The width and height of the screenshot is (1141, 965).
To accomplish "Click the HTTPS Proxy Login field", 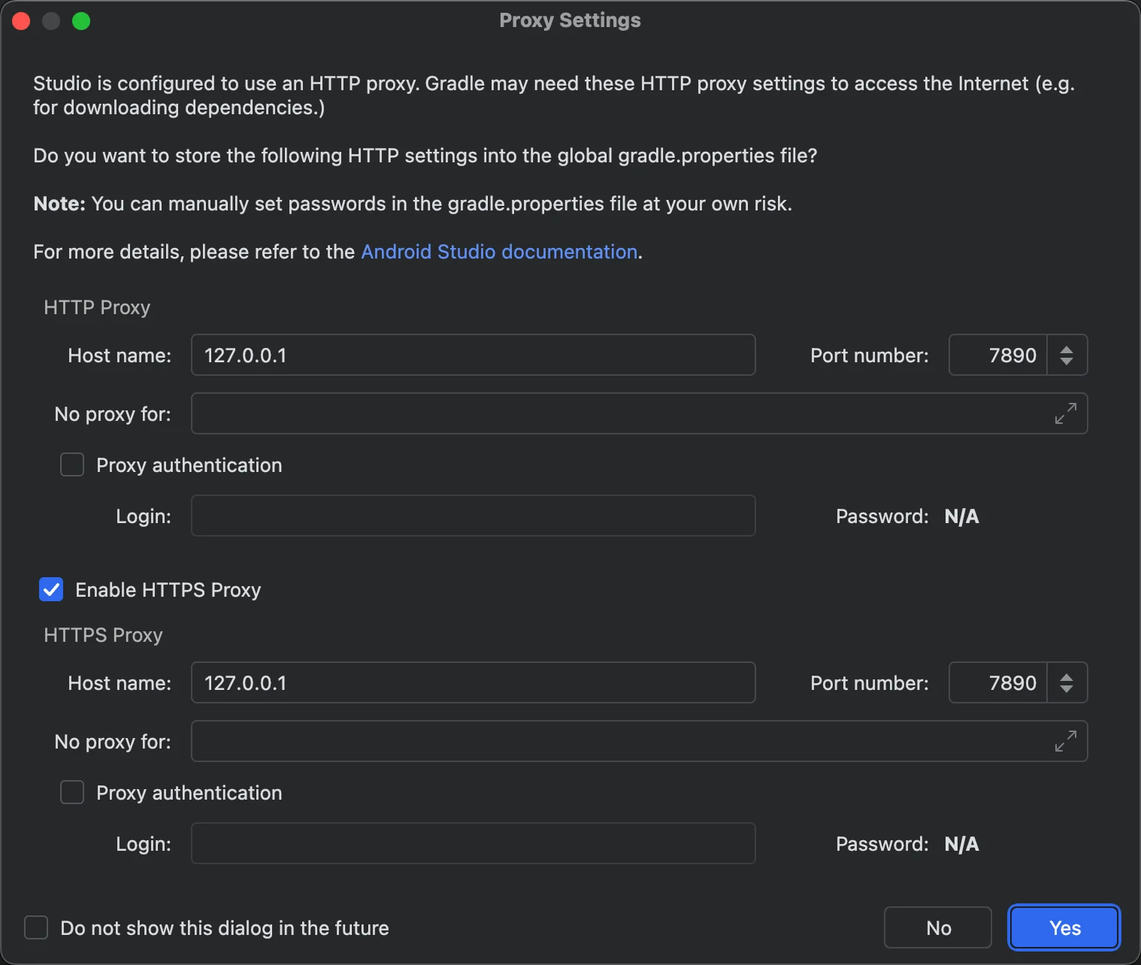I will click(473, 844).
